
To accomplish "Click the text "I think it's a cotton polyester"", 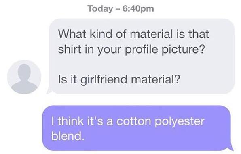I will (x=128, y=121).
